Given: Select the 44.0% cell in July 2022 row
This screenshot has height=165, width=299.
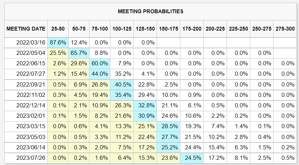Looking at the screenshot, I should (x=100, y=74).
